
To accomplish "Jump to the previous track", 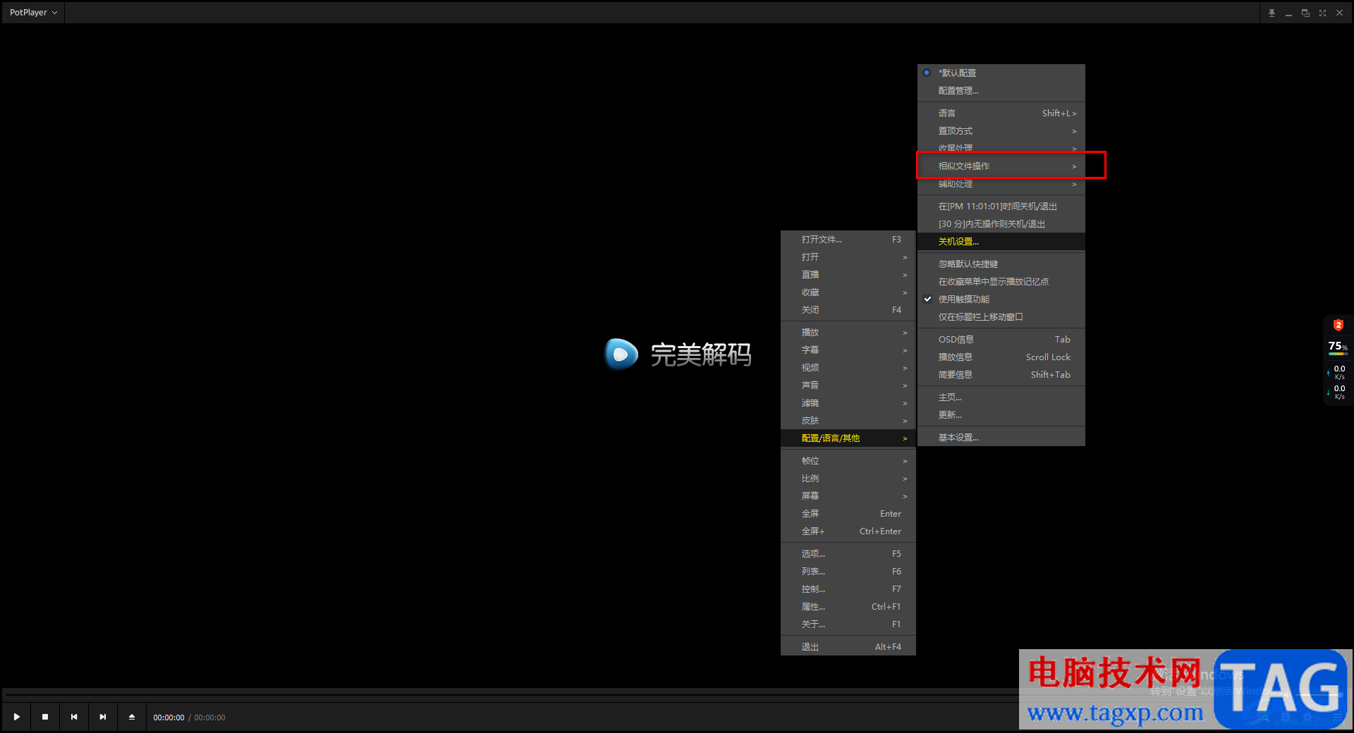I will pos(74,717).
